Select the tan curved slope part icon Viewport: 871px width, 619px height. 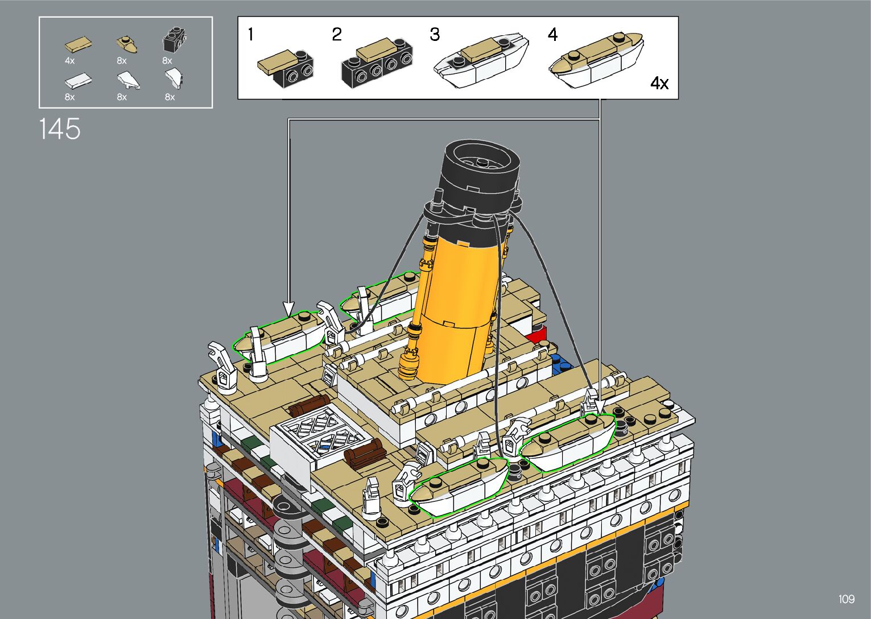(x=127, y=43)
